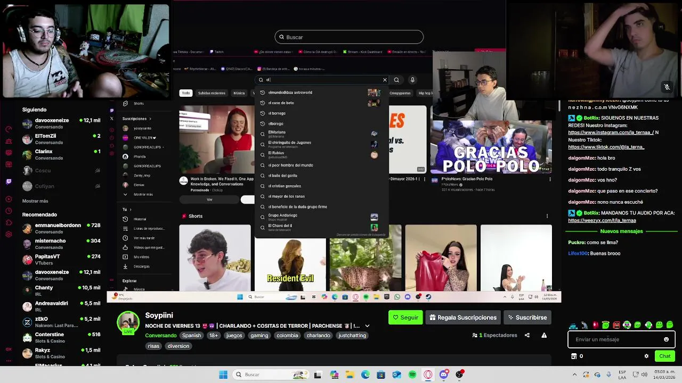Select the justchatting tag
The height and width of the screenshot is (383, 682).
[352, 336]
